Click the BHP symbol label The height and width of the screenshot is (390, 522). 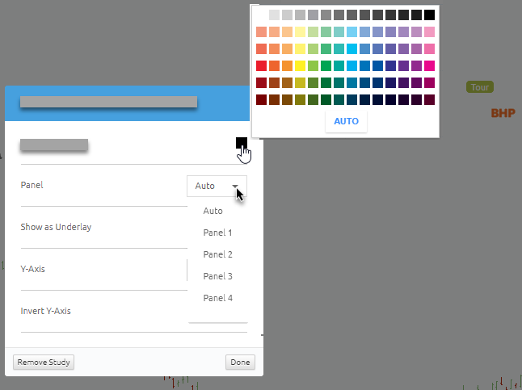pos(503,113)
